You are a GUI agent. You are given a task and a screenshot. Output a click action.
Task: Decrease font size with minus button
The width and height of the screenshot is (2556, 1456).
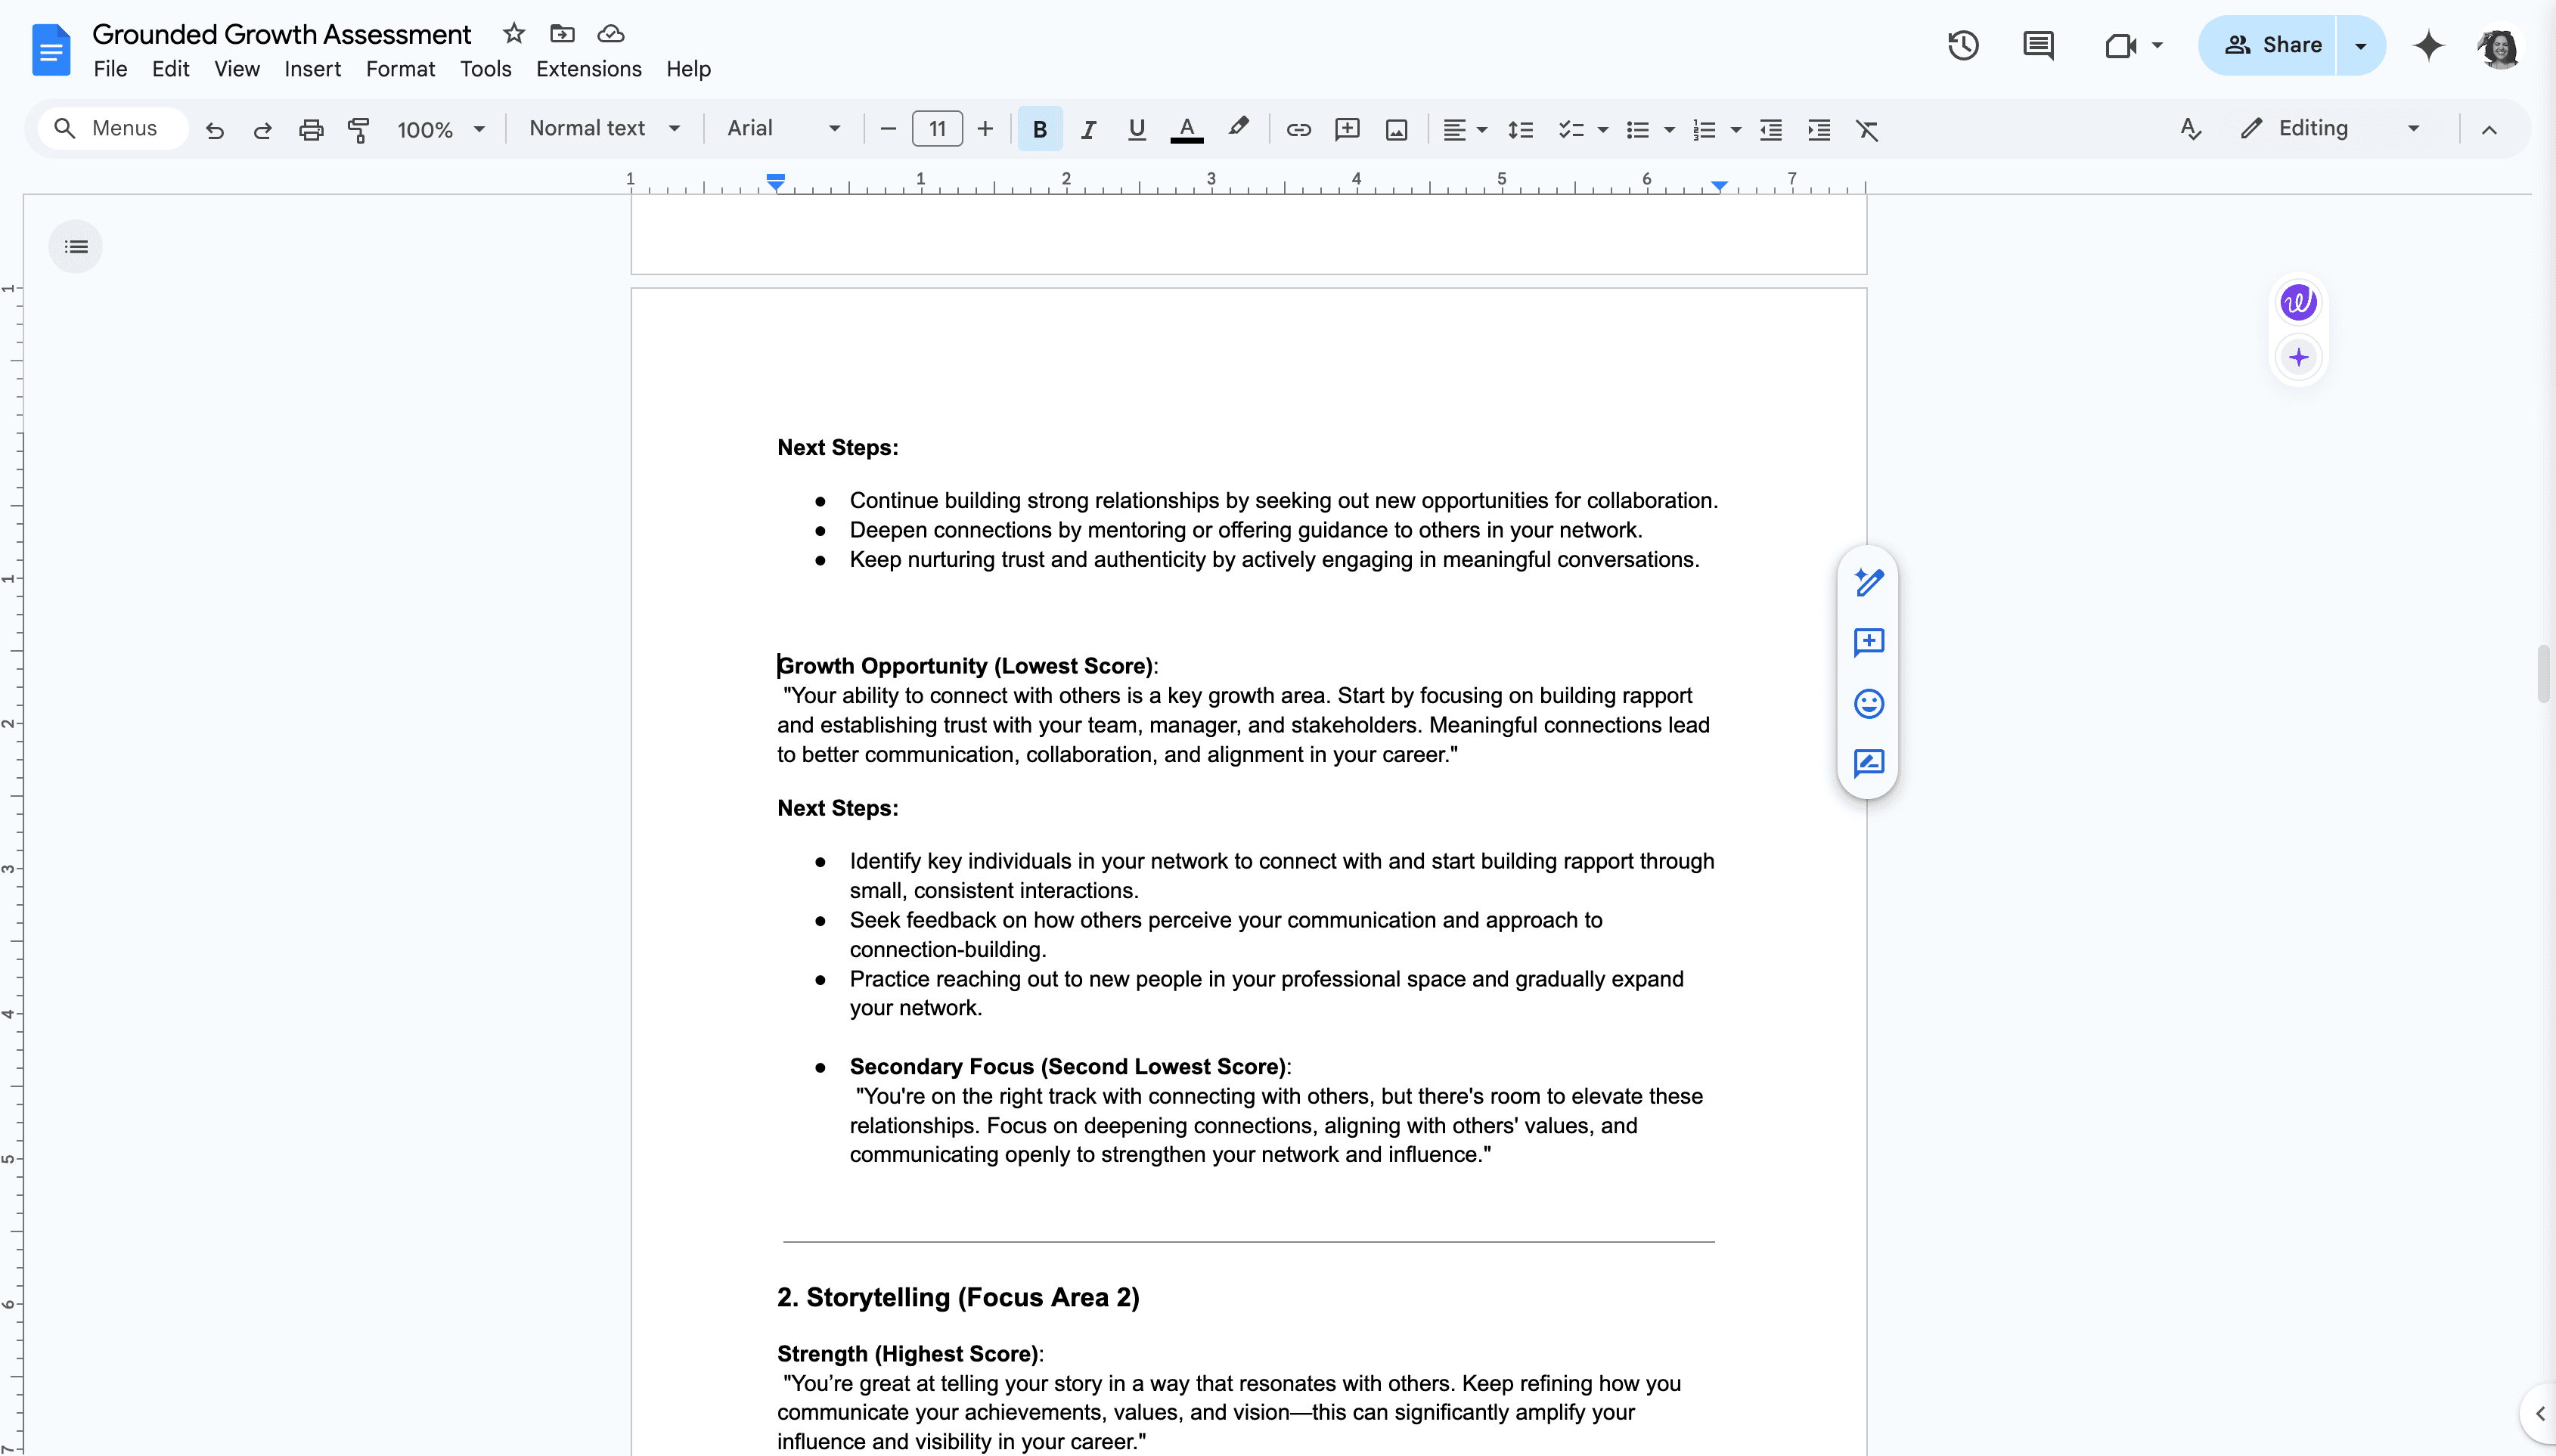coord(887,129)
